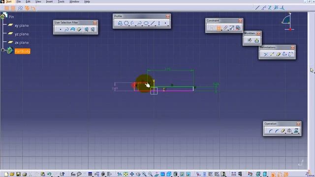Select the Close Arc tool in Relimitations
This screenshot has height=177, width=315.
(x=284, y=55)
